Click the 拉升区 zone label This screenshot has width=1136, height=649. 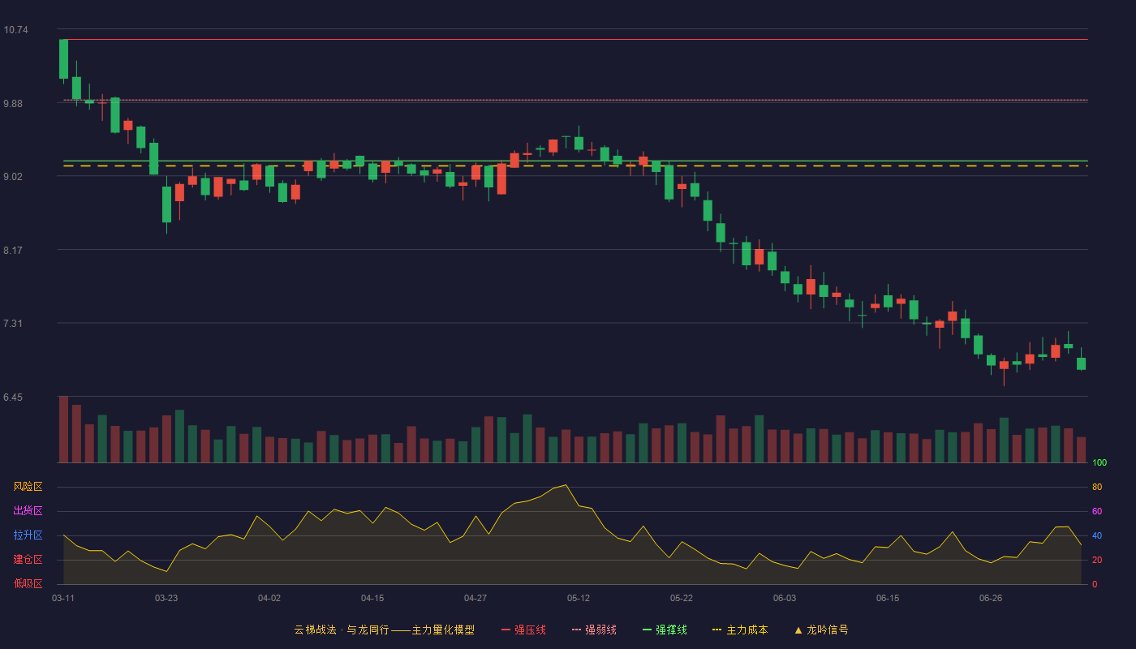[x=28, y=535]
